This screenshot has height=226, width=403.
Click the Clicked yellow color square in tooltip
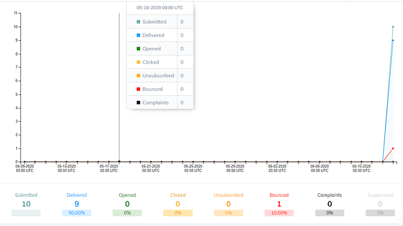[138, 62]
